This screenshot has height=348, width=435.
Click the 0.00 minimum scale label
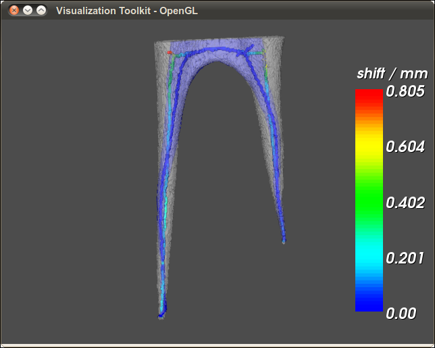coord(401,313)
